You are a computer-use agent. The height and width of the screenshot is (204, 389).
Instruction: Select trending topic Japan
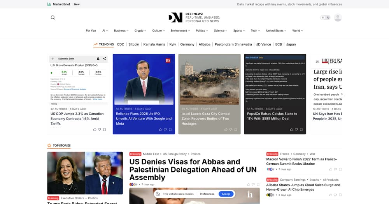pyautogui.click(x=291, y=44)
